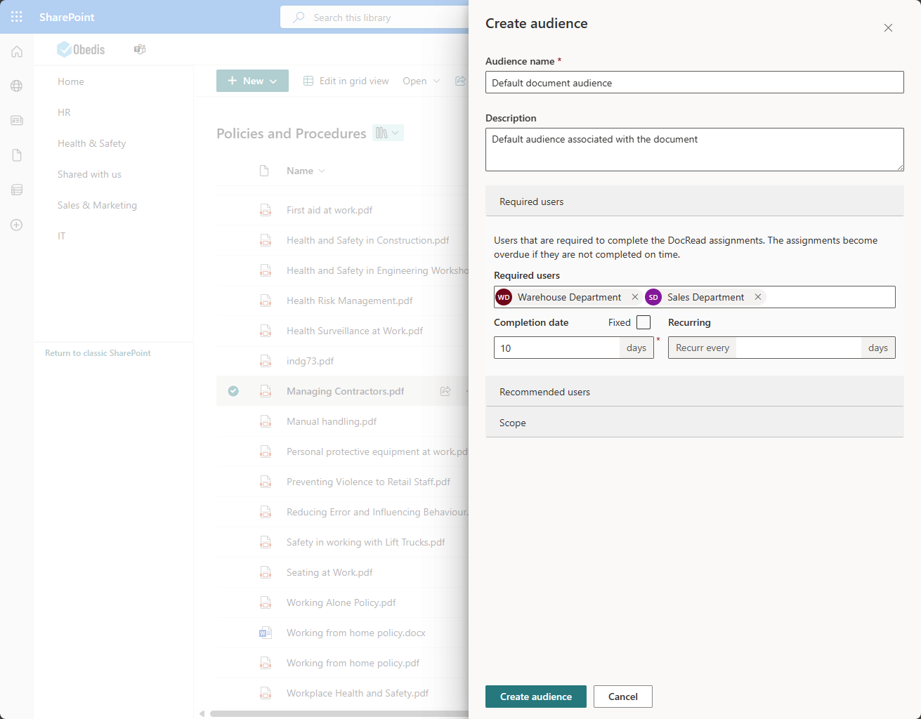This screenshot has height=719, width=921.
Task: Enable the Fixed completion date checkbox
Action: coord(644,322)
